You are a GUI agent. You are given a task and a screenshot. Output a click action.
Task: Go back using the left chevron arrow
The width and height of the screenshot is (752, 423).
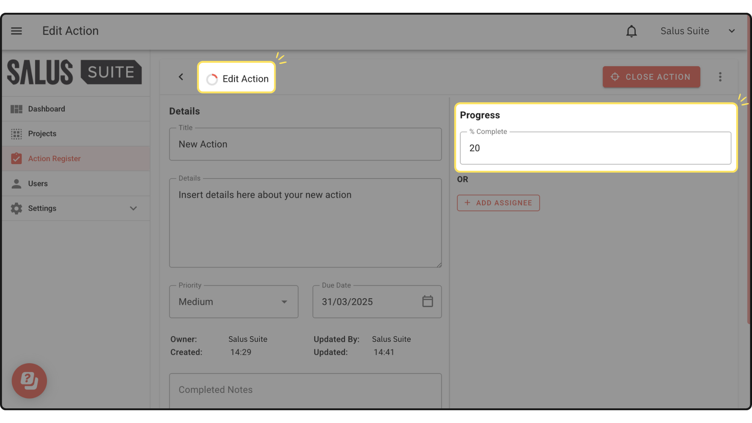[x=181, y=77]
